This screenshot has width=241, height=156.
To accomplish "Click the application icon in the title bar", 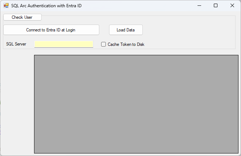I will [x=6, y=6].
